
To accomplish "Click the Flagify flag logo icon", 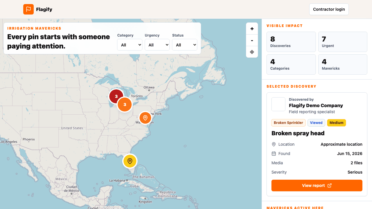I will pyautogui.click(x=28, y=9).
